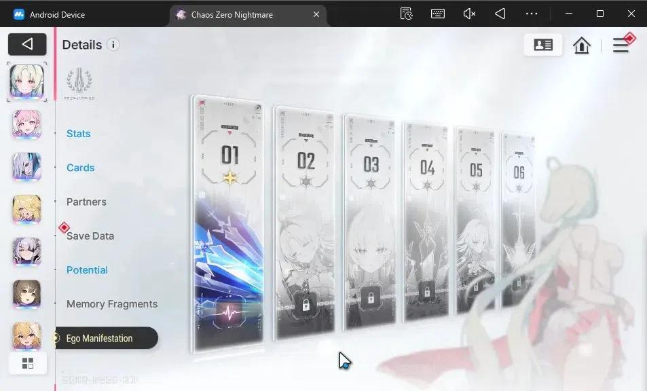Open the character grid view icon
Screen dimensions: 647x391
pyautogui.click(x=28, y=363)
